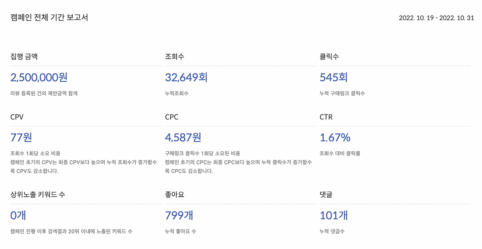Select the 77원 CPV value
Screen dimensions: 482x249
[21, 137]
